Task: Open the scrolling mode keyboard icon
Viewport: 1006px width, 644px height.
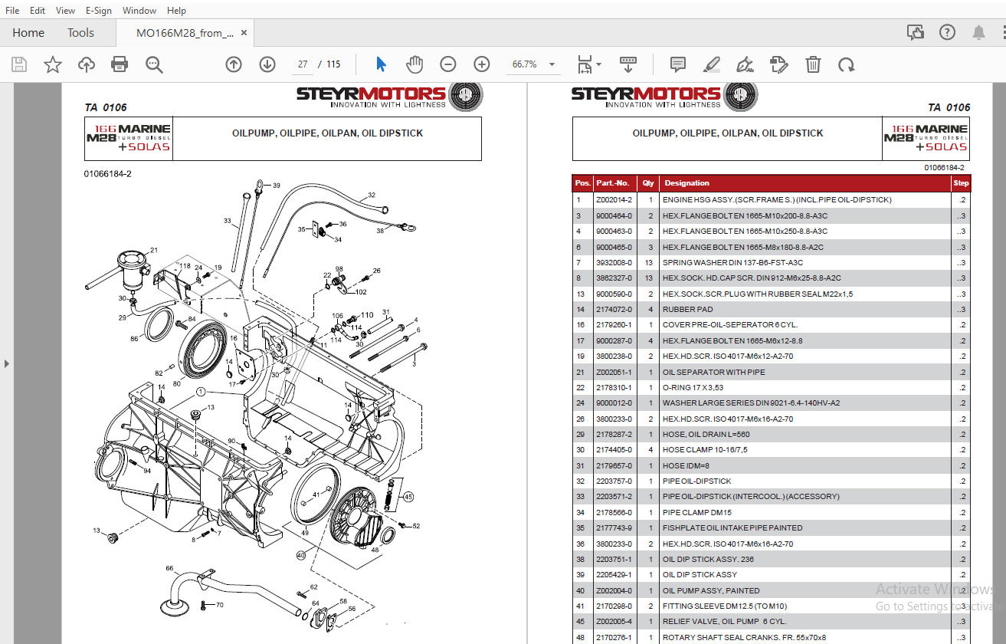Action: point(628,64)
